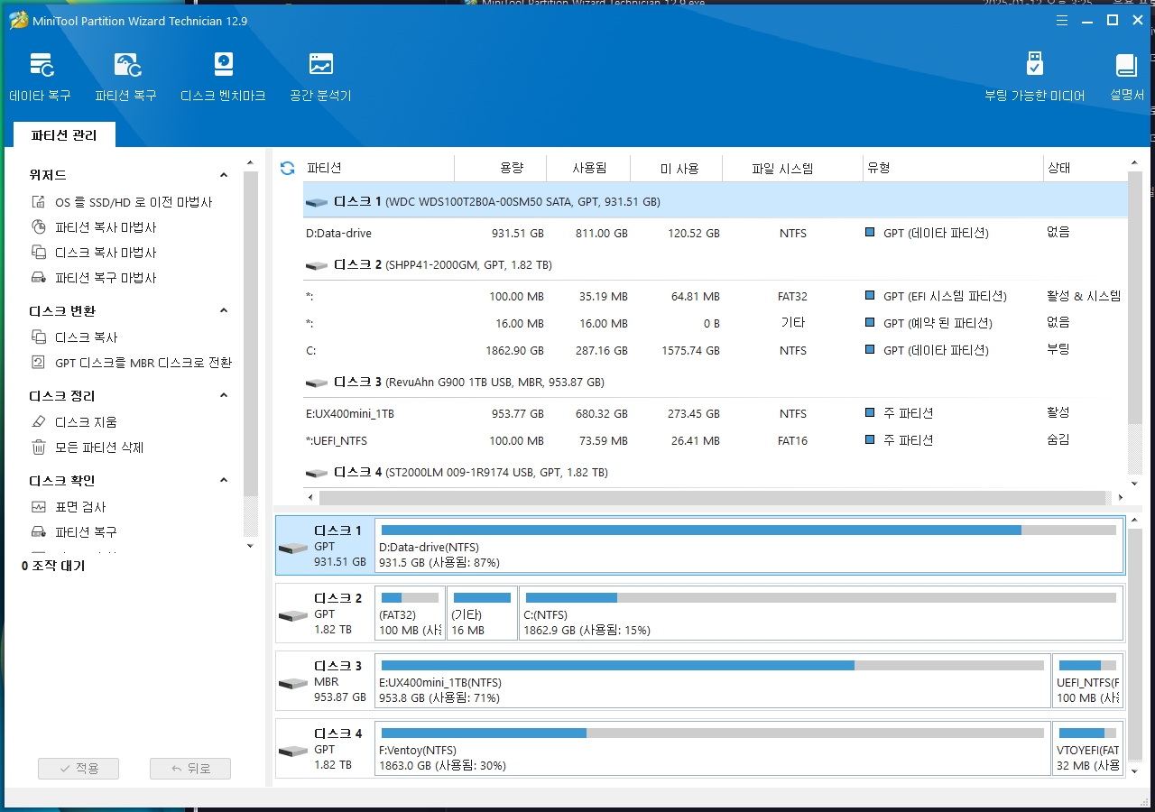Click D:Data-drive(NTFS) usage bar in disk map
The image size is (1155, 812).
748,531
